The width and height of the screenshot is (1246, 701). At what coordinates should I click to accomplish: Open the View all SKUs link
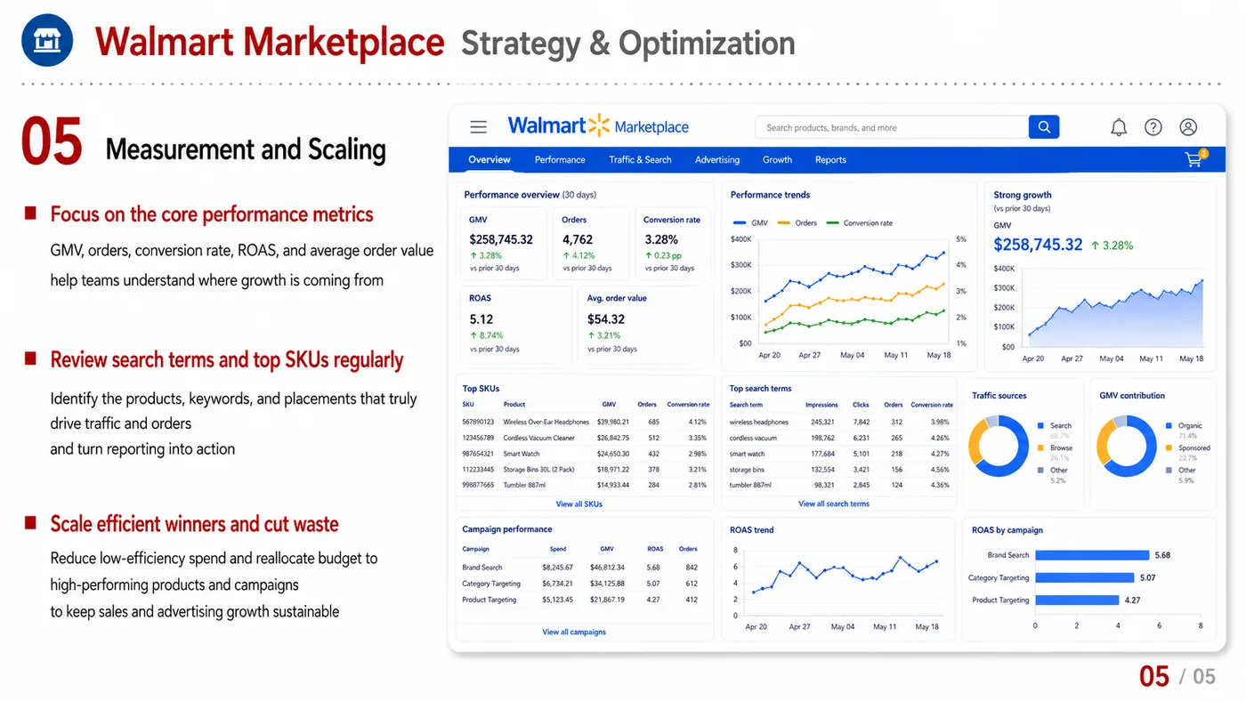click(x=579, y=504)
